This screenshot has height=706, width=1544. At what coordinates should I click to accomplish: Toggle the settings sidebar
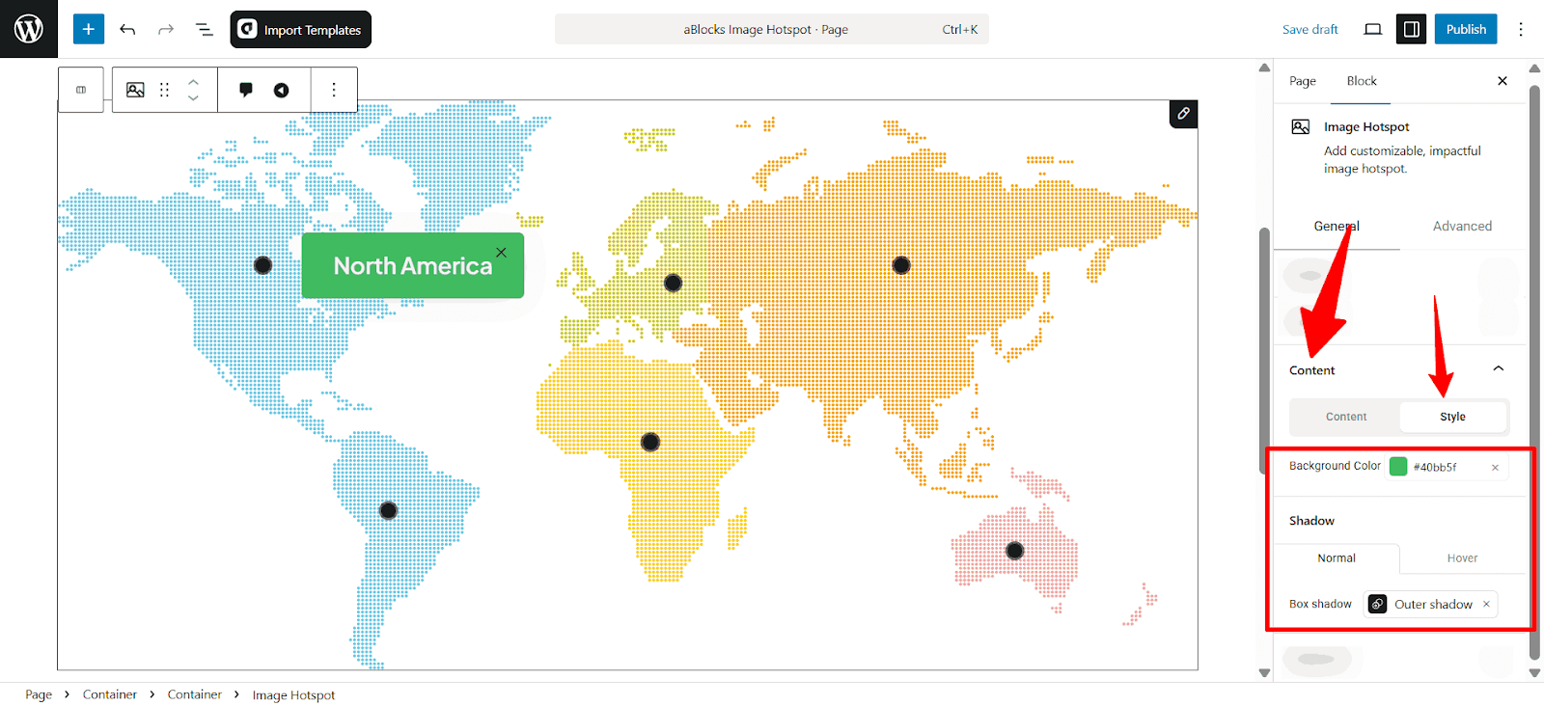(x=1411, y=29)
